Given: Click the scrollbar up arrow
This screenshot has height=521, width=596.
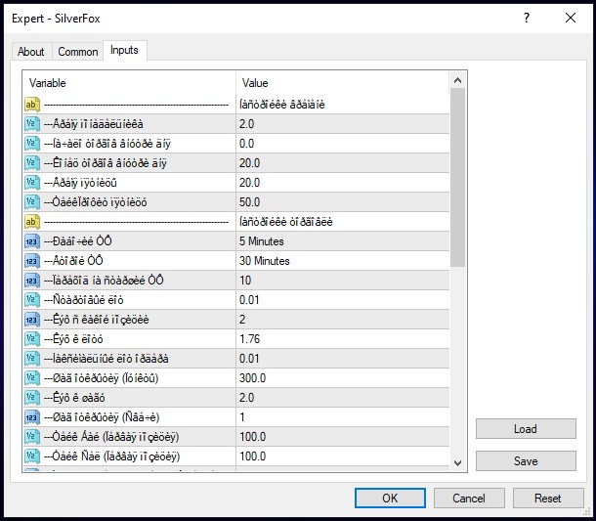Looking at the screenshot, I should point(457,80).
